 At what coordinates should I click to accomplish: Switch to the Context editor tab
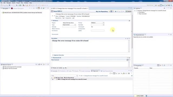pos(59,68)
